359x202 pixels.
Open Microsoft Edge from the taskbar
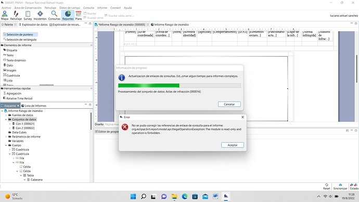tap(185, 196)
